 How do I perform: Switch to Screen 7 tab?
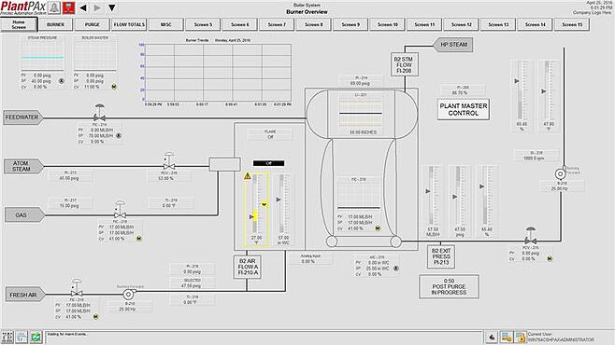(277, 24)
